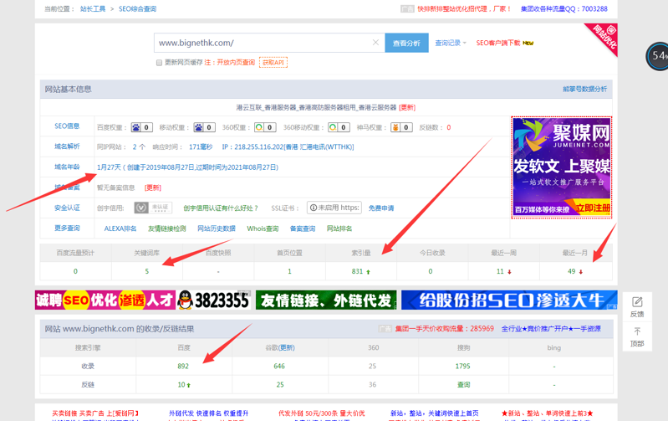Click the 给股份招SEO渗透大牛 banner
This screenshot has height=421, width=668.
click(509, 300)
